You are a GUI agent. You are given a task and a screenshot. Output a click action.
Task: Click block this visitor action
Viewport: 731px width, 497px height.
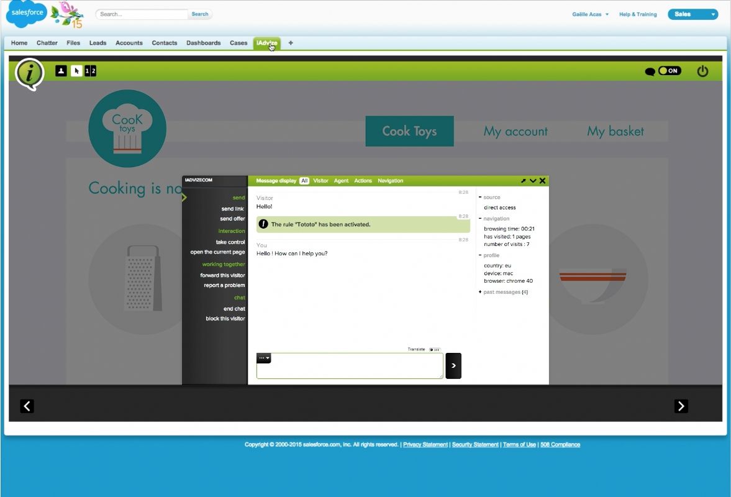[x=225, y=319]
